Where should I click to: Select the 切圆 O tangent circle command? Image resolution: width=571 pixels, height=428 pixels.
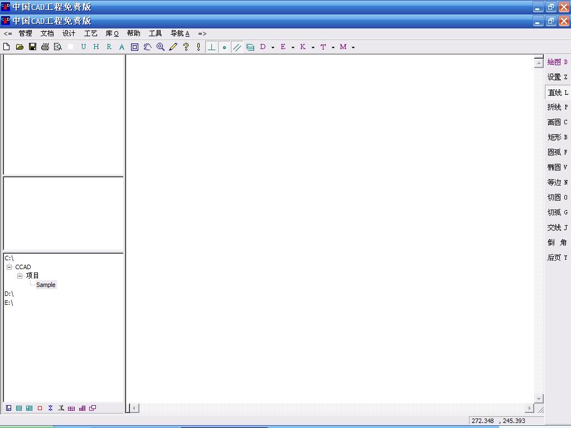[557, 197]
